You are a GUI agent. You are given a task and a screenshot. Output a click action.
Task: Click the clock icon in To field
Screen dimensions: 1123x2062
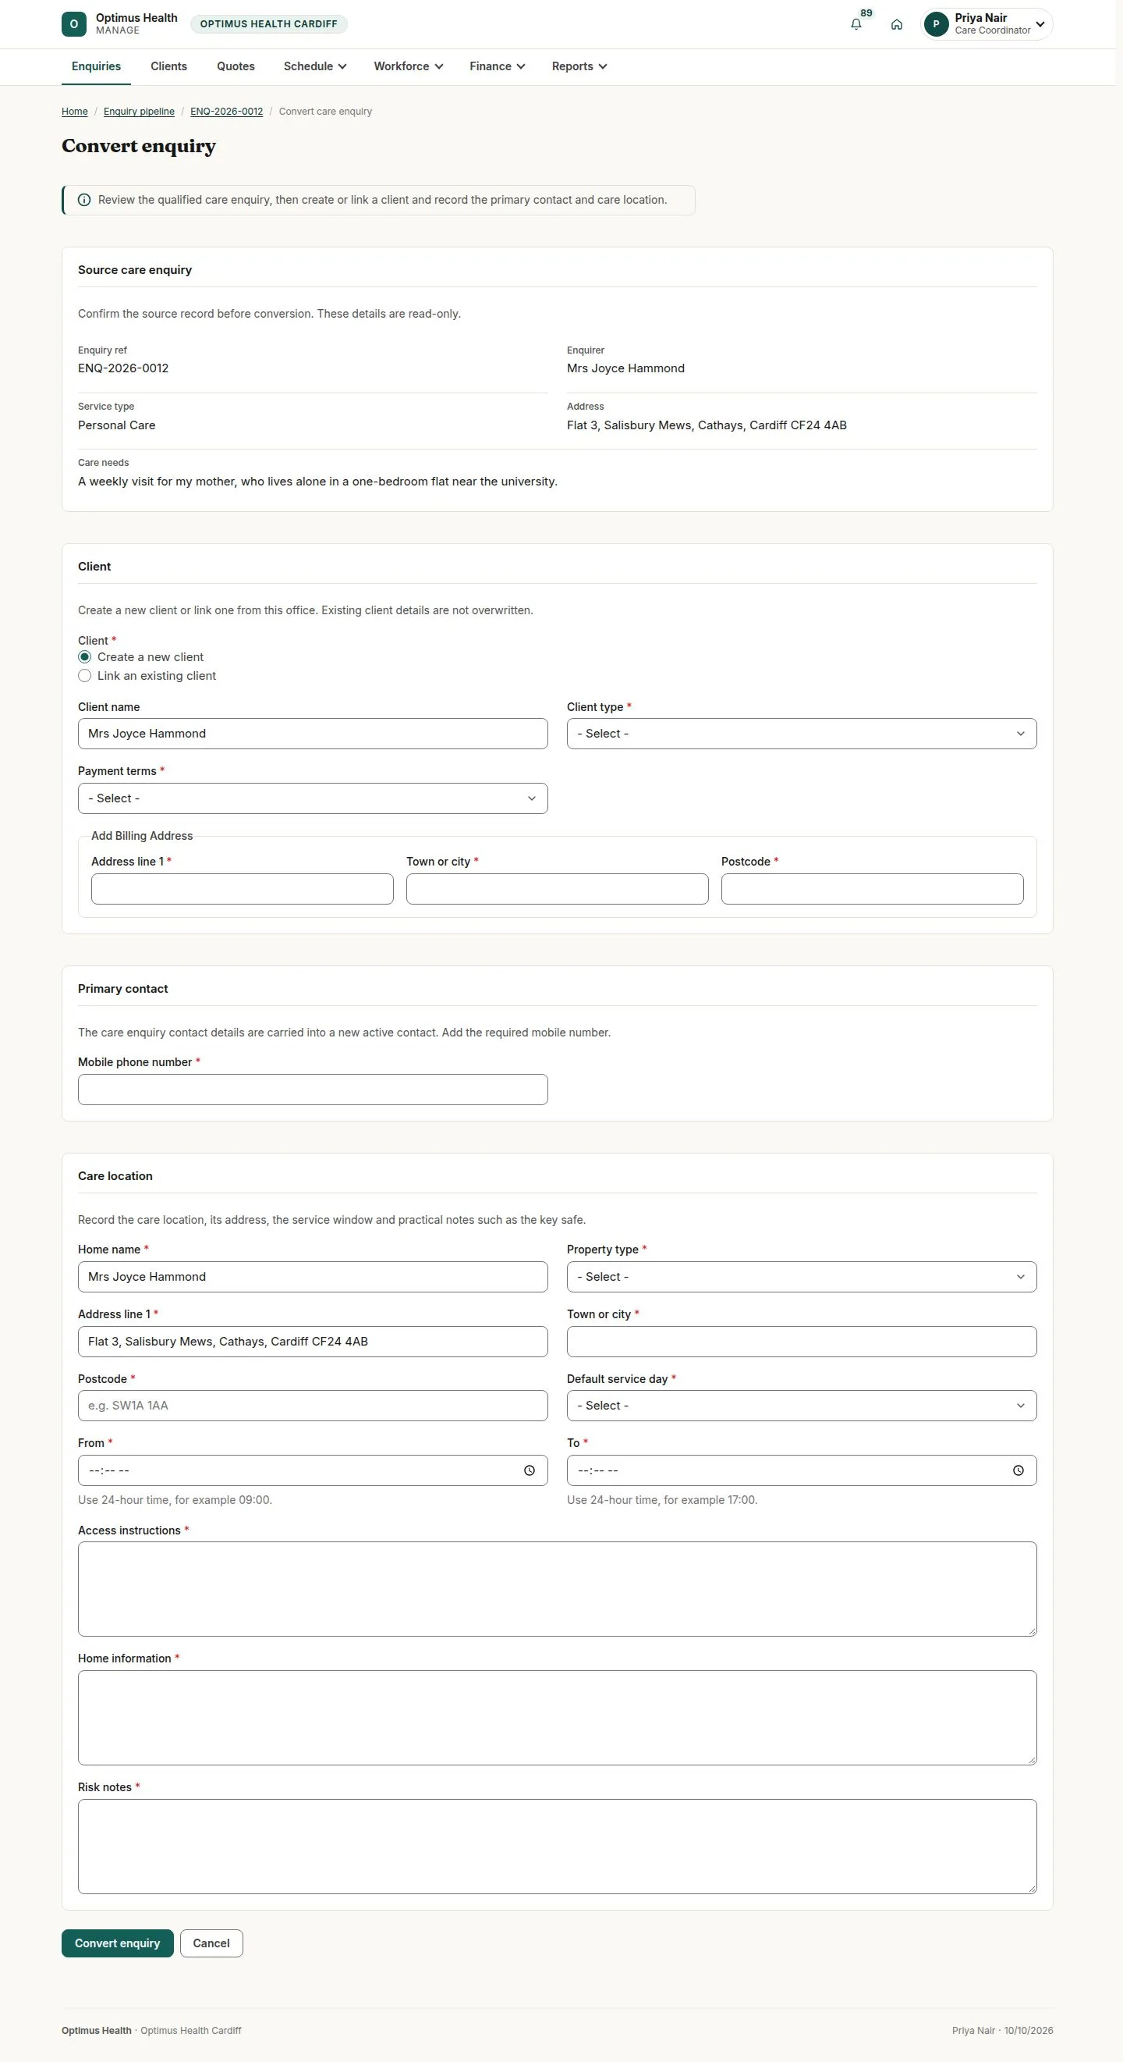pyautogui.click(x=1018, y=1470)
